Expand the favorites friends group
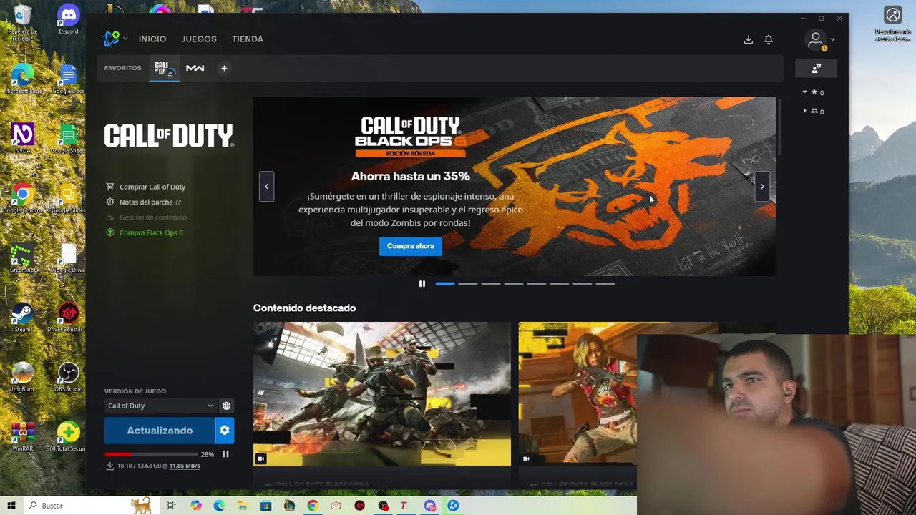This screenshot has height=515, width=916. tap(804, 92)
